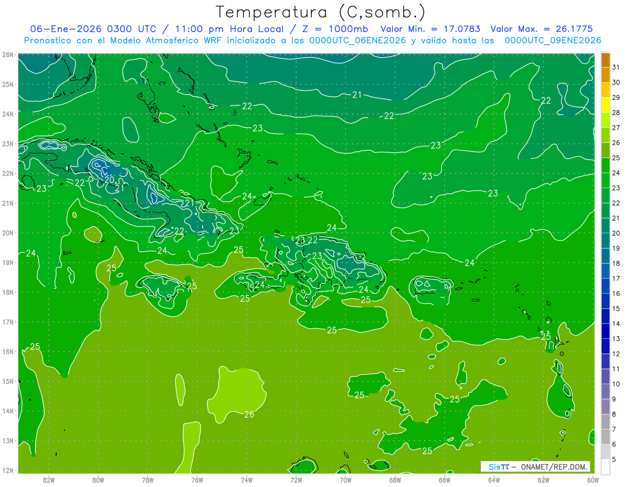The image size is (630, 487).
Task: Click the "64W" longitude axis label
Action: point(493,479)
